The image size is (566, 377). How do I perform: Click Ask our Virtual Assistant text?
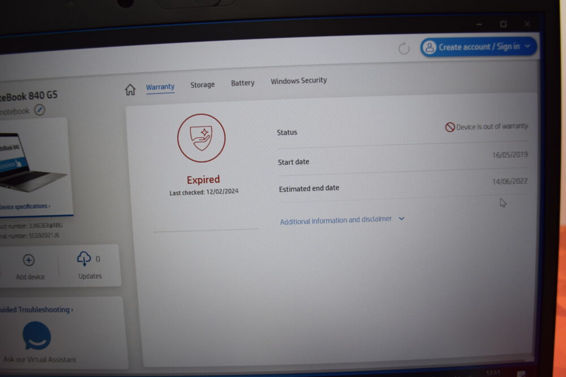coord(40,359)
